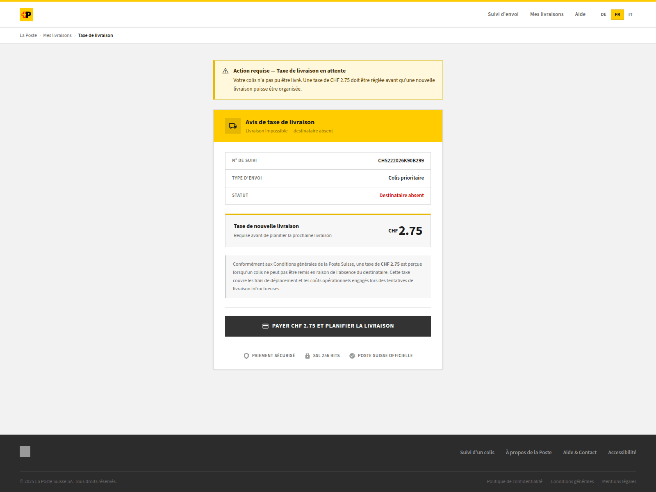Image resolution: width=656 pixels, height=492 pixels.
Task: Click the Taxe de livraison breadcrumb
Action: click(x=96, y=35)
